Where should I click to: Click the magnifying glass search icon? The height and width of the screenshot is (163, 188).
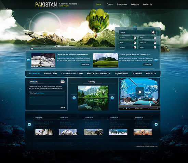pos(153,32)
